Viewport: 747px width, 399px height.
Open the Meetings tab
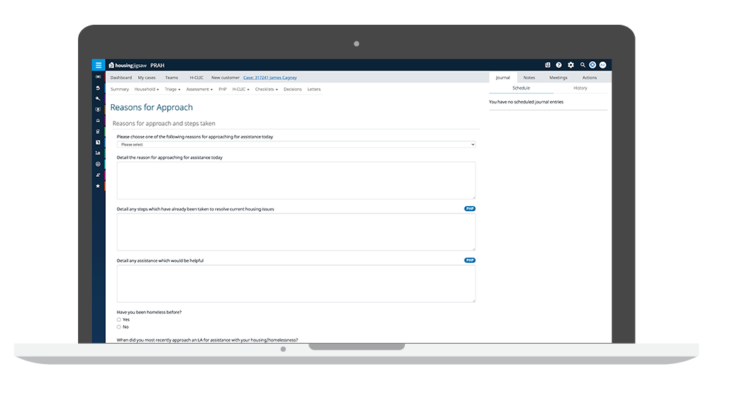(558, 77)
